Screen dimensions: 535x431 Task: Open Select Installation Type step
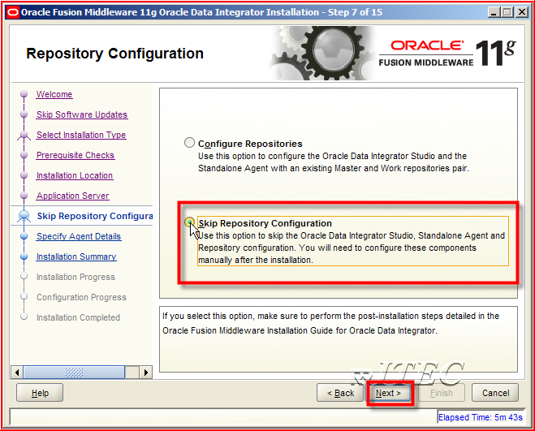coord(81,135)
